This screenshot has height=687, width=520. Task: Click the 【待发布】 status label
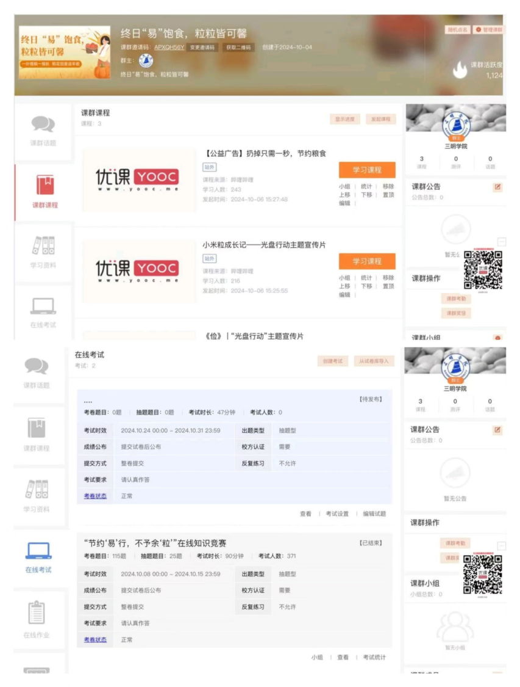(x=371, y=399)
